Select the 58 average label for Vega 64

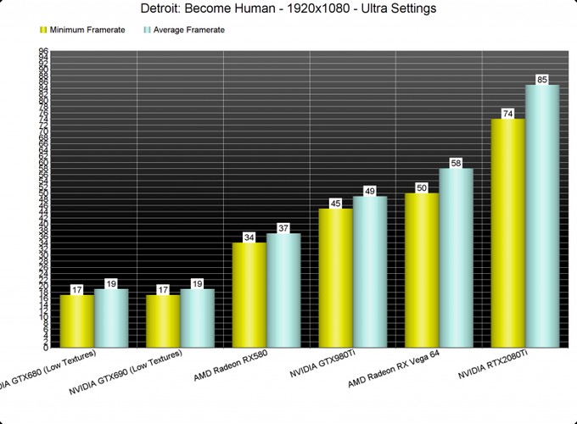pos(456,163)
